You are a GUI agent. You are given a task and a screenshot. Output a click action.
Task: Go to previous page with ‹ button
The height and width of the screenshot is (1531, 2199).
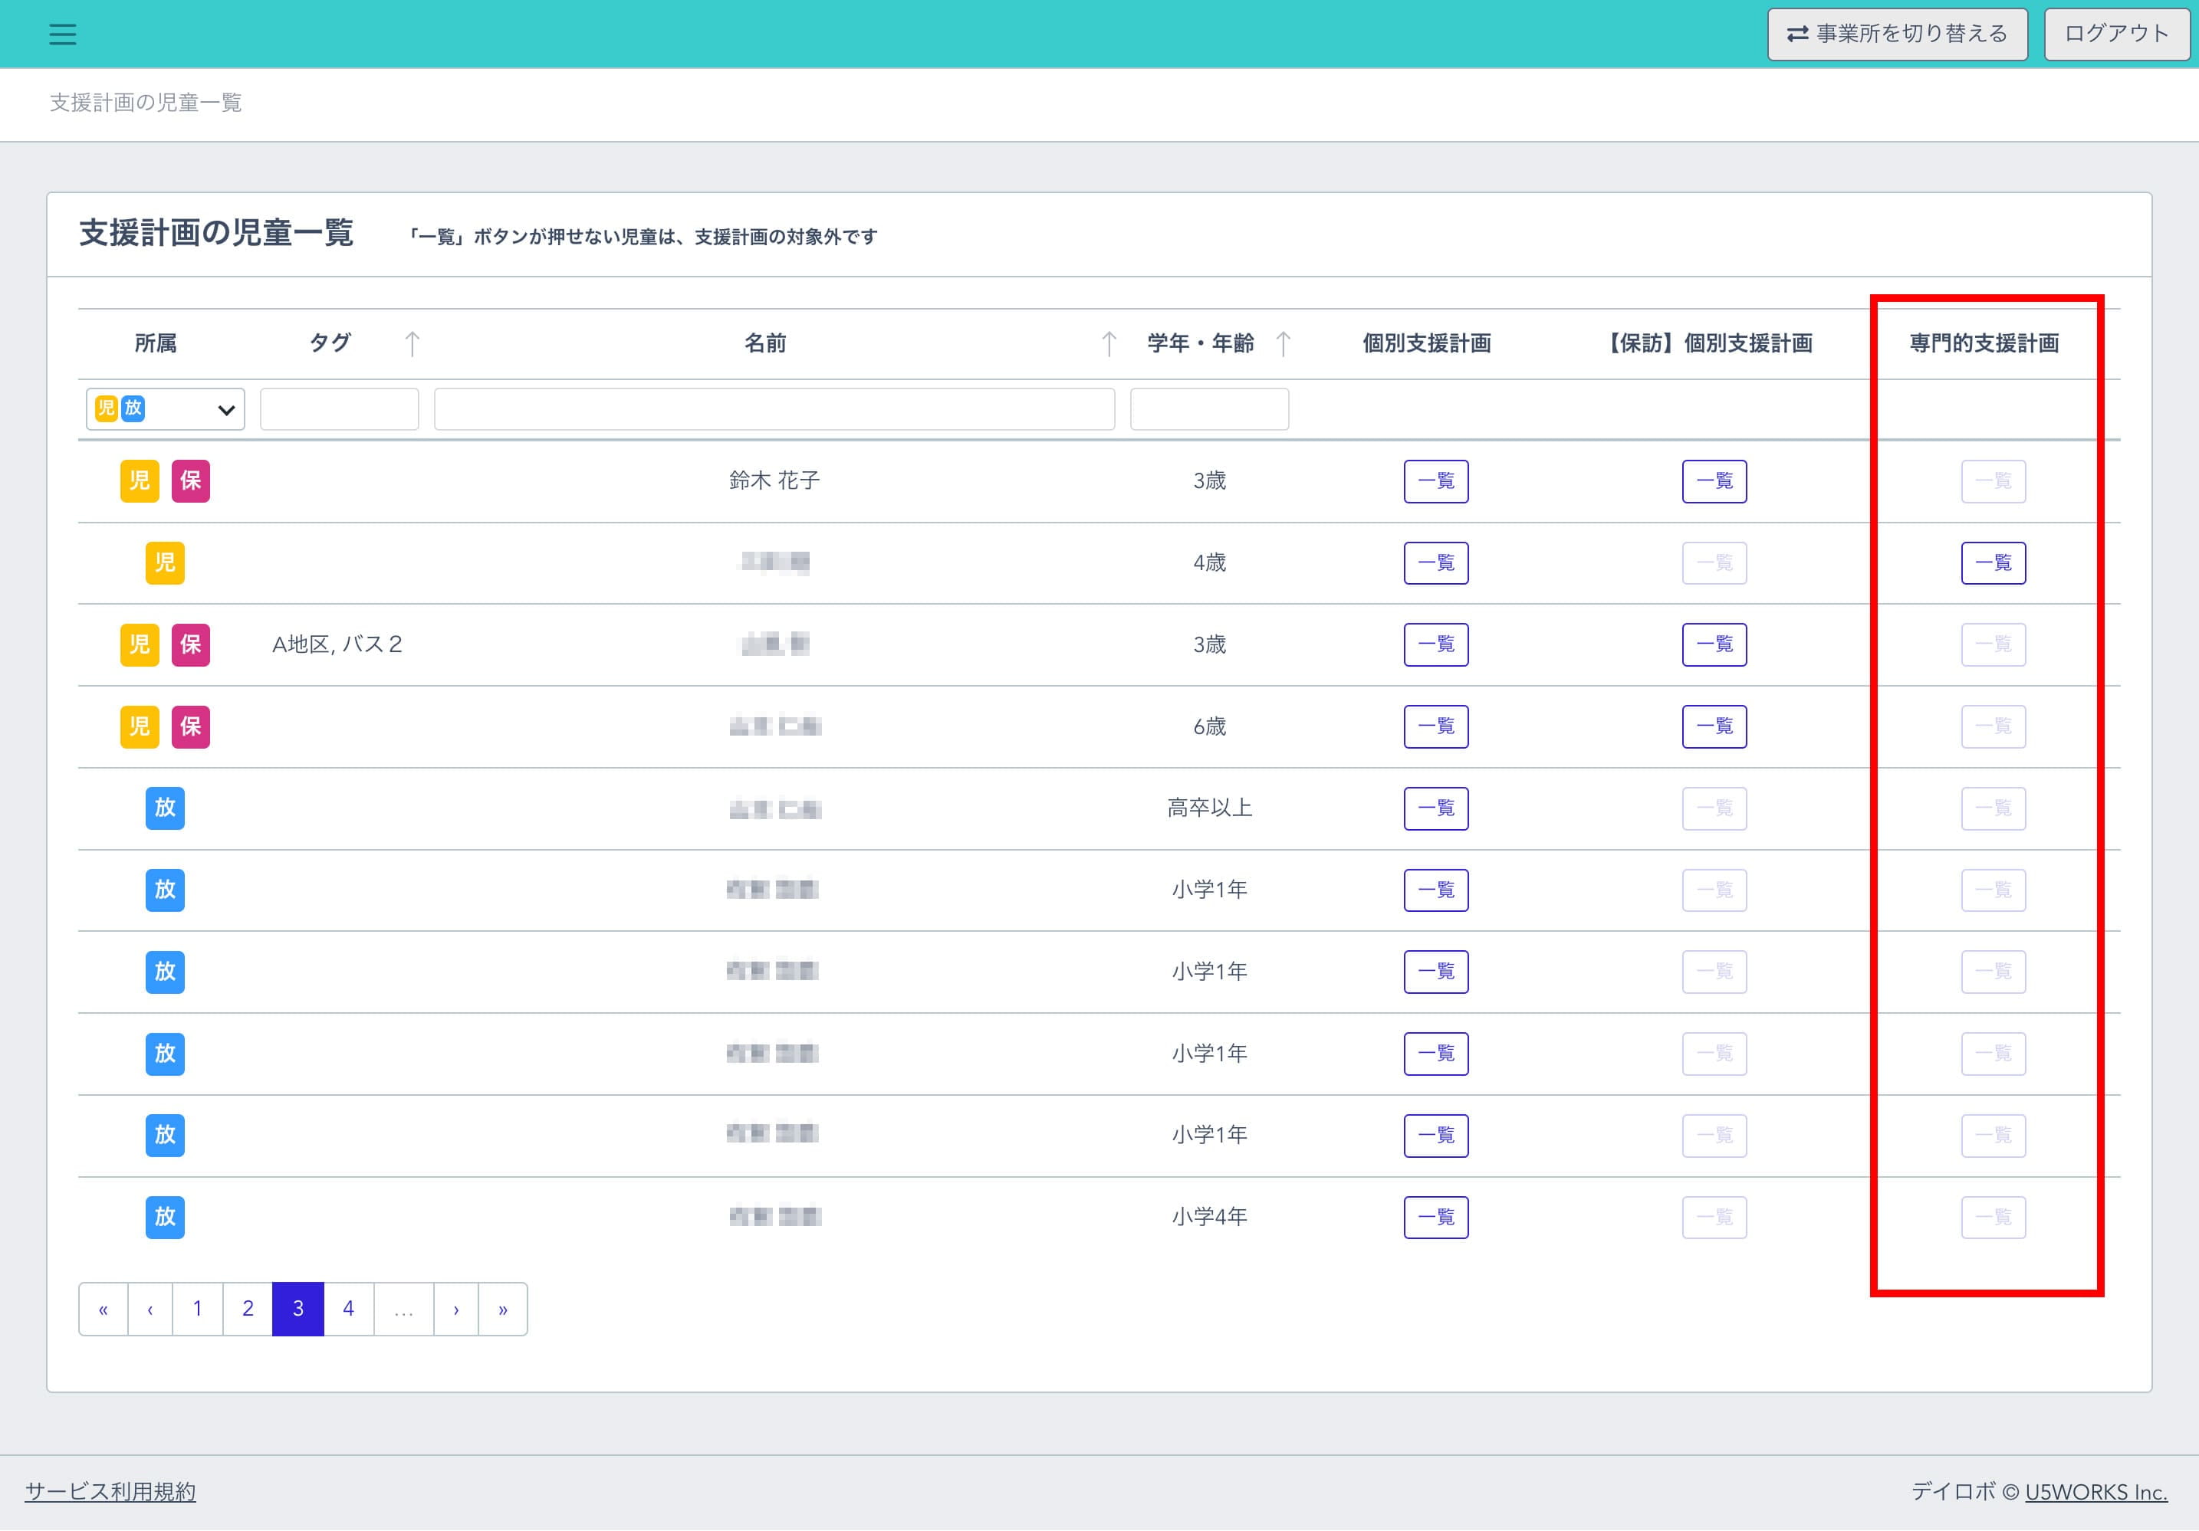click(150, 1309)
